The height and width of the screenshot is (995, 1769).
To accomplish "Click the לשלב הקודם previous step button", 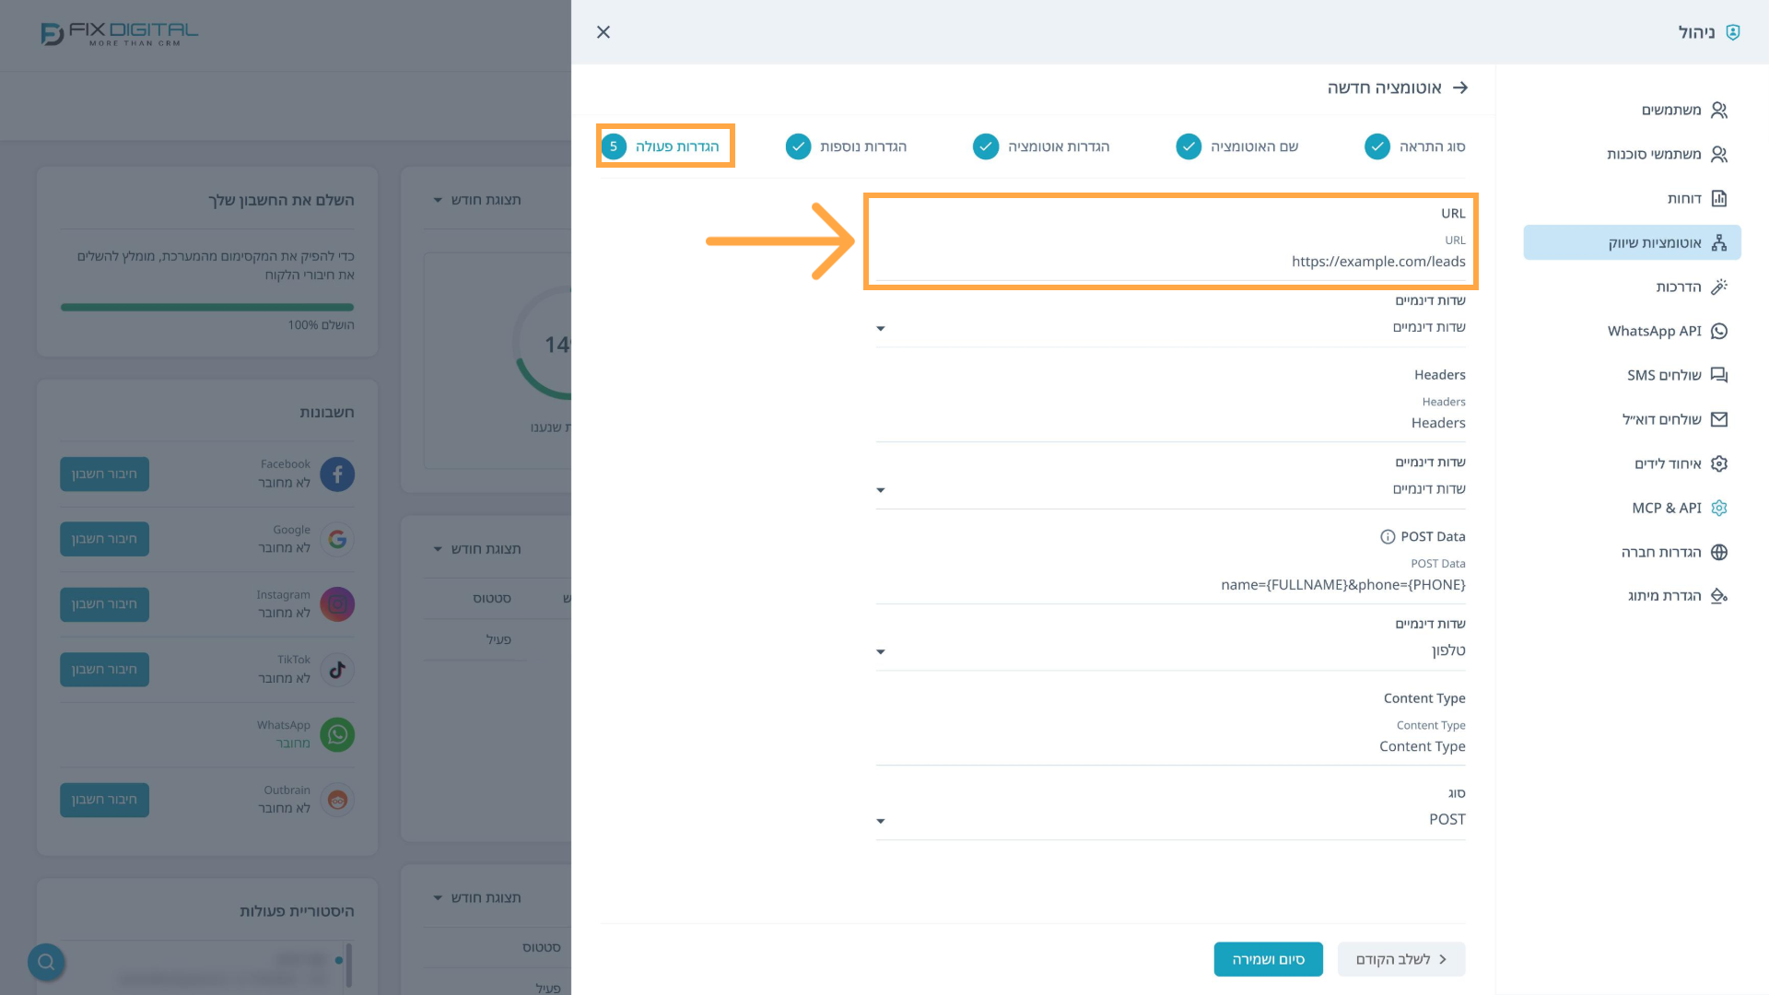I will pyautogui.click(x=1401, y=960).
